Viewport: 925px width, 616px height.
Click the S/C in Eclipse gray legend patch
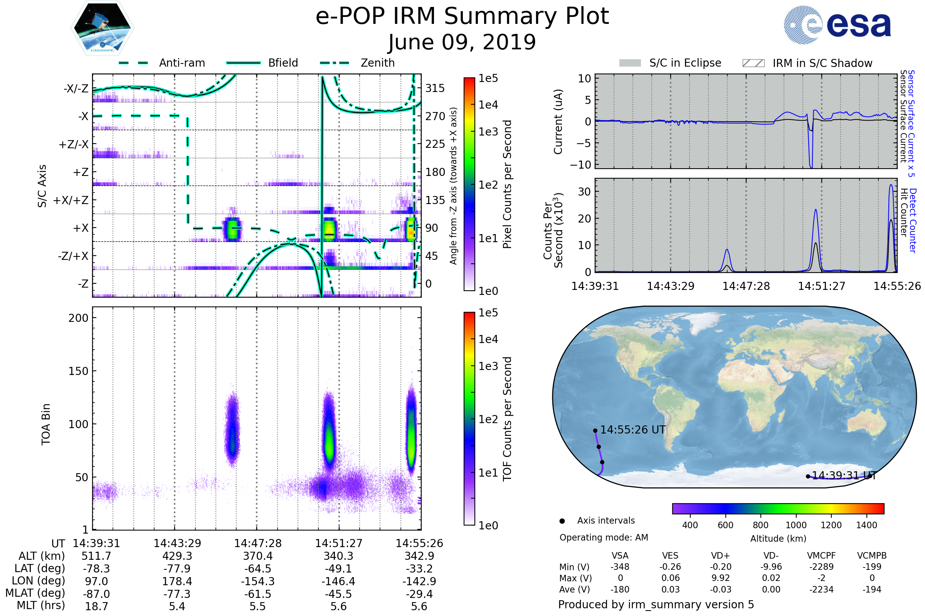click(630, 63)
